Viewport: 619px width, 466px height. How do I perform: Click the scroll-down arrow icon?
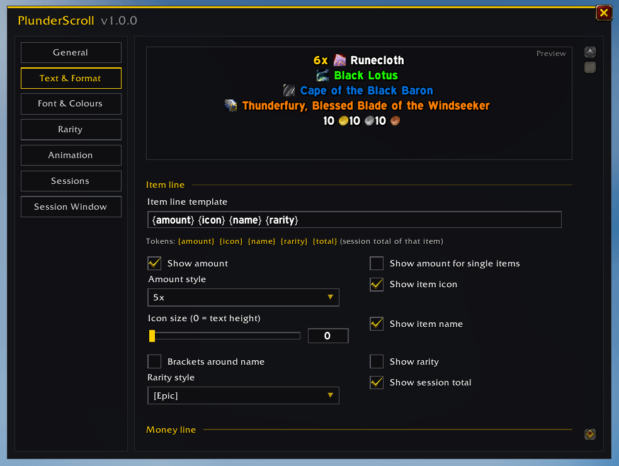(590, 435)
